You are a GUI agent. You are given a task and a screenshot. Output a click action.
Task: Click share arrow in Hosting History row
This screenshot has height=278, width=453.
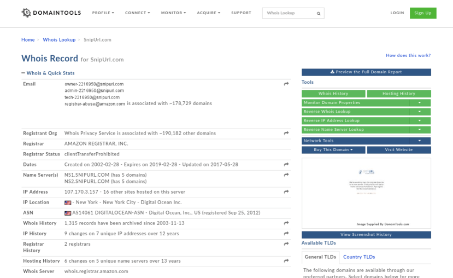click(x=286, y=261)
